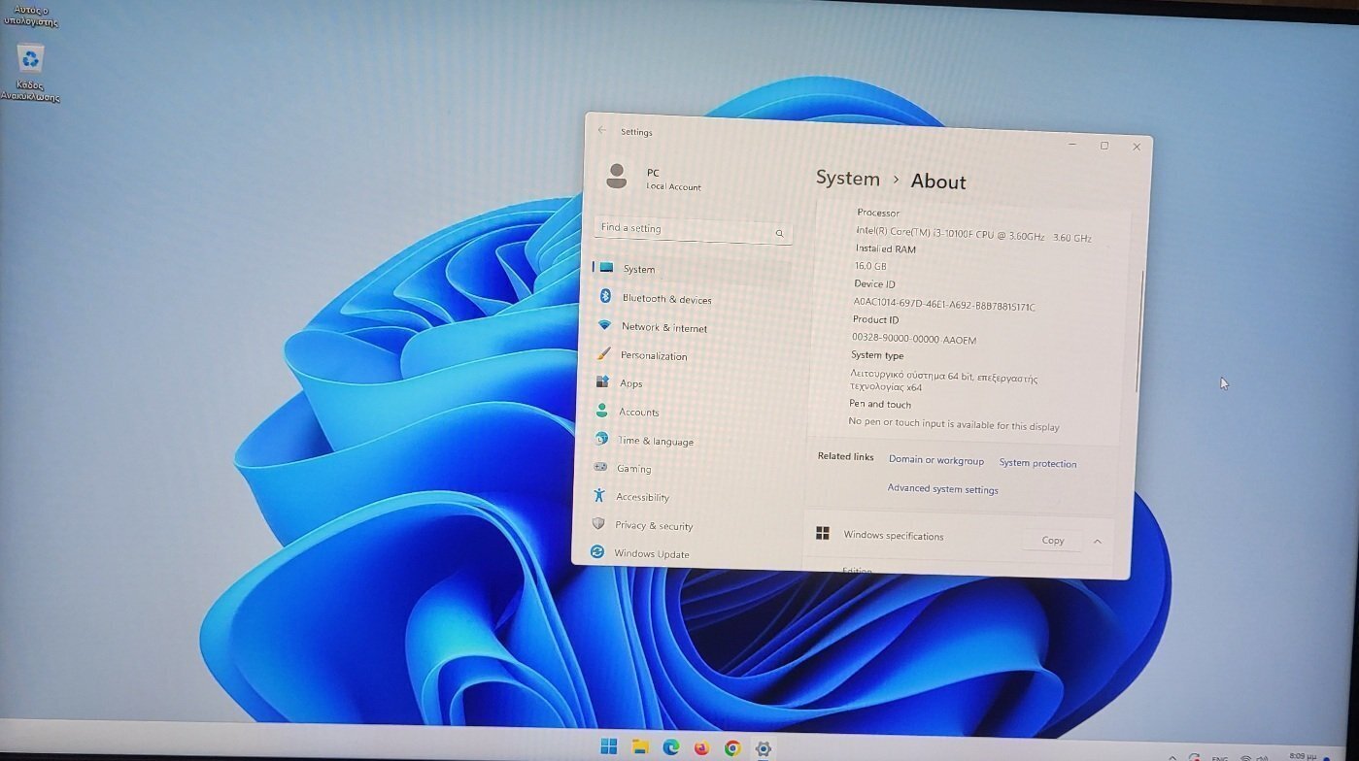Open Microsoft Edge from the taskbar
The image size is (1359, 761).
point(670,747)
